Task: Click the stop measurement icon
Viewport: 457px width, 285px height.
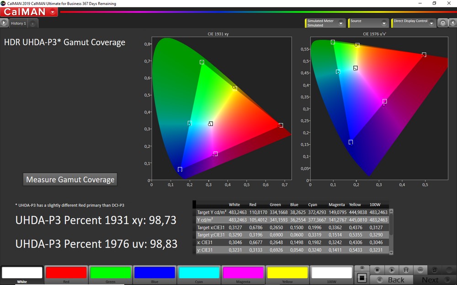Action: point(376,270)
